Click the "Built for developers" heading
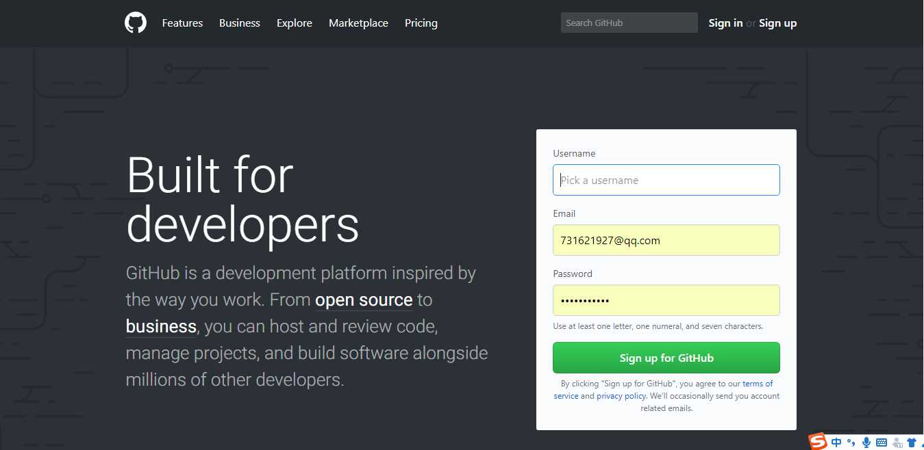Viewport: 924px width, 450px height. (242, 199)
